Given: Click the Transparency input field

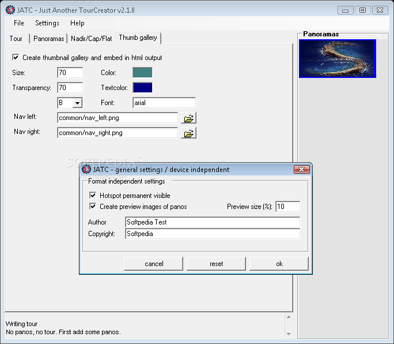Looking at the screenshot, I should click(x=70, y=88).
